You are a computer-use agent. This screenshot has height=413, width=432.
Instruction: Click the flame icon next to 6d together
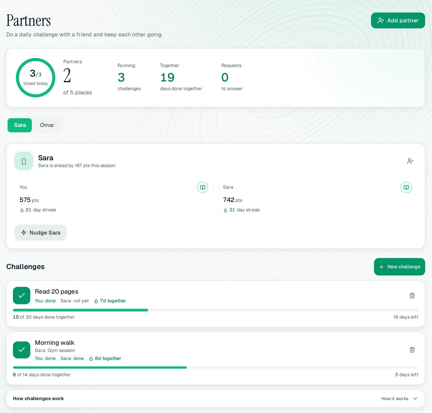(91, 359)
